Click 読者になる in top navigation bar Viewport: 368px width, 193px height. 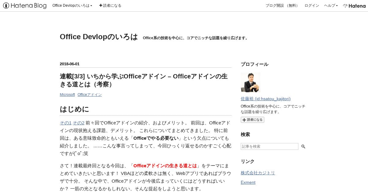click(x=110, y=6)
